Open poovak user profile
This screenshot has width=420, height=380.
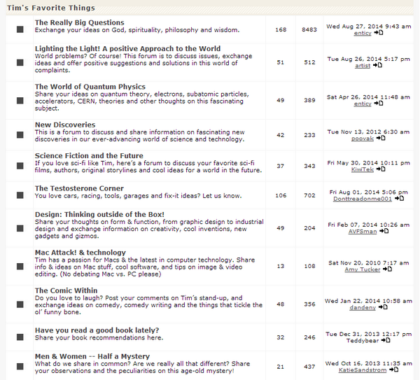pos(363,139)
